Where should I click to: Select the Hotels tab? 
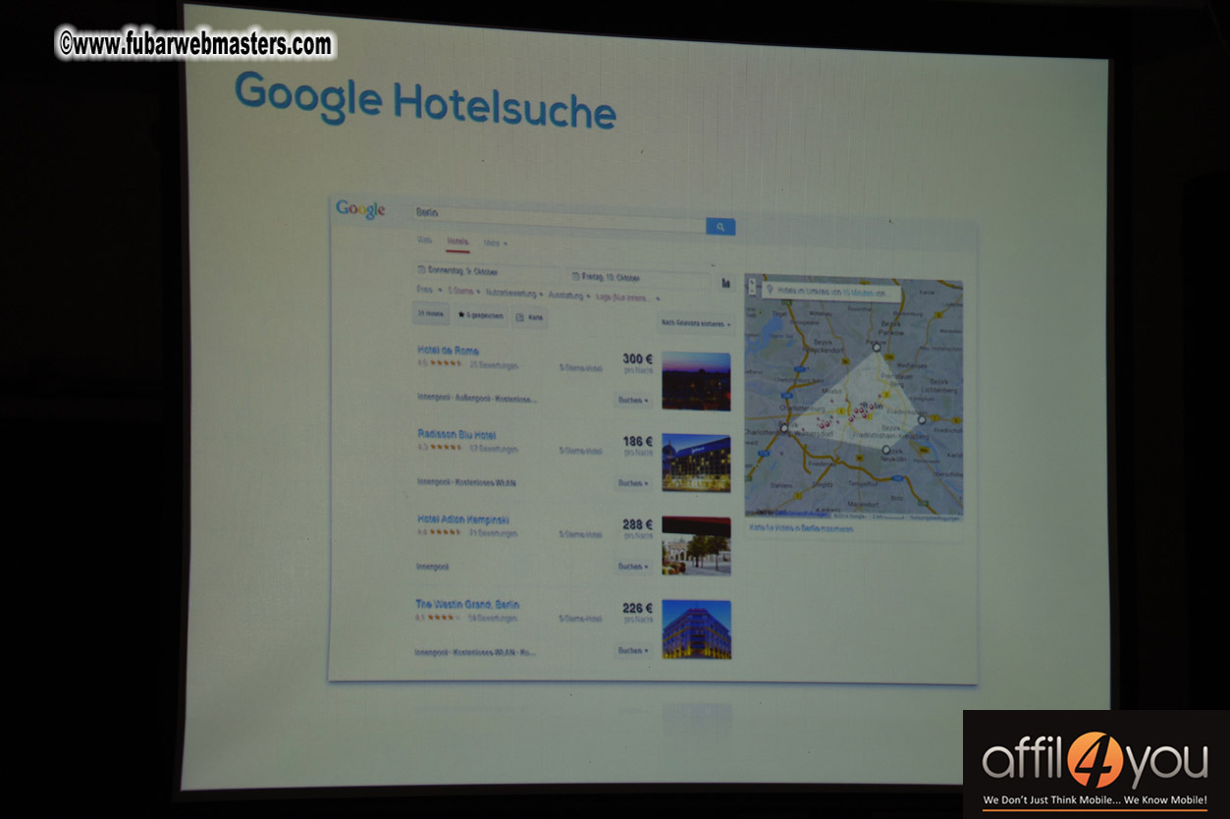pos(457,241)
